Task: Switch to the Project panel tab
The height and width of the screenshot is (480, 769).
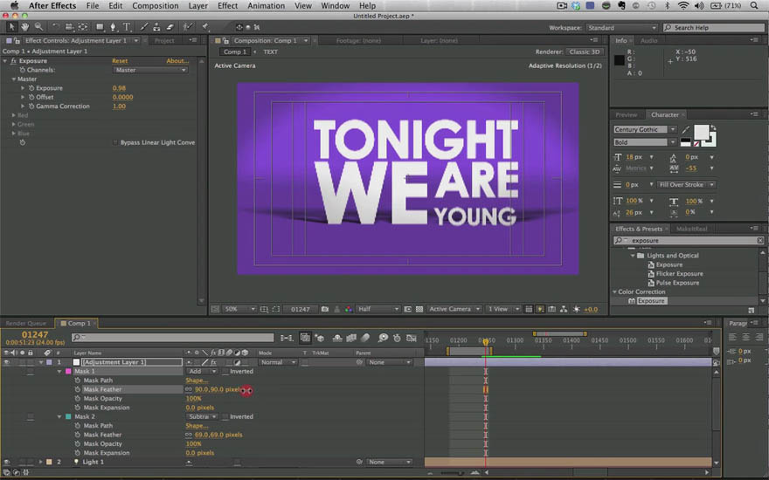Action: (x=164, y=41)
